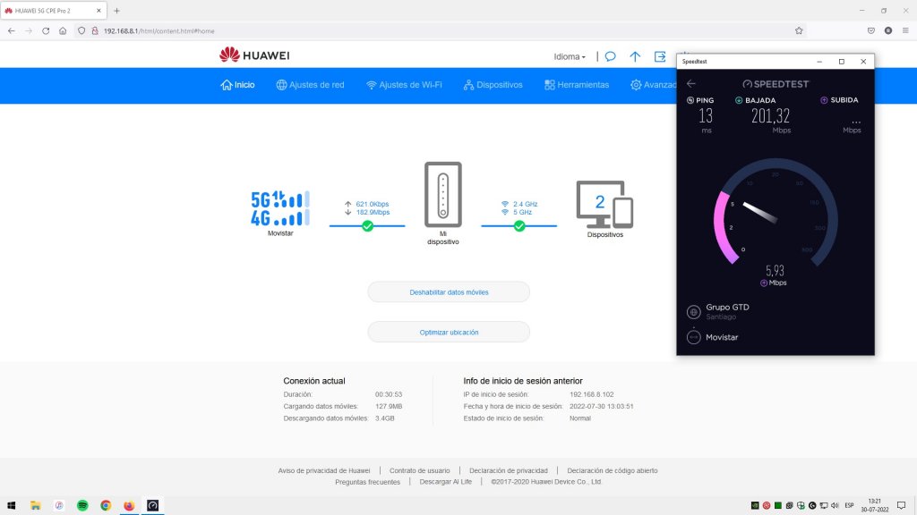This screenshot has width=917, height=515.
Task: Open Chrome from the taskbar
Action: point(106,505)
